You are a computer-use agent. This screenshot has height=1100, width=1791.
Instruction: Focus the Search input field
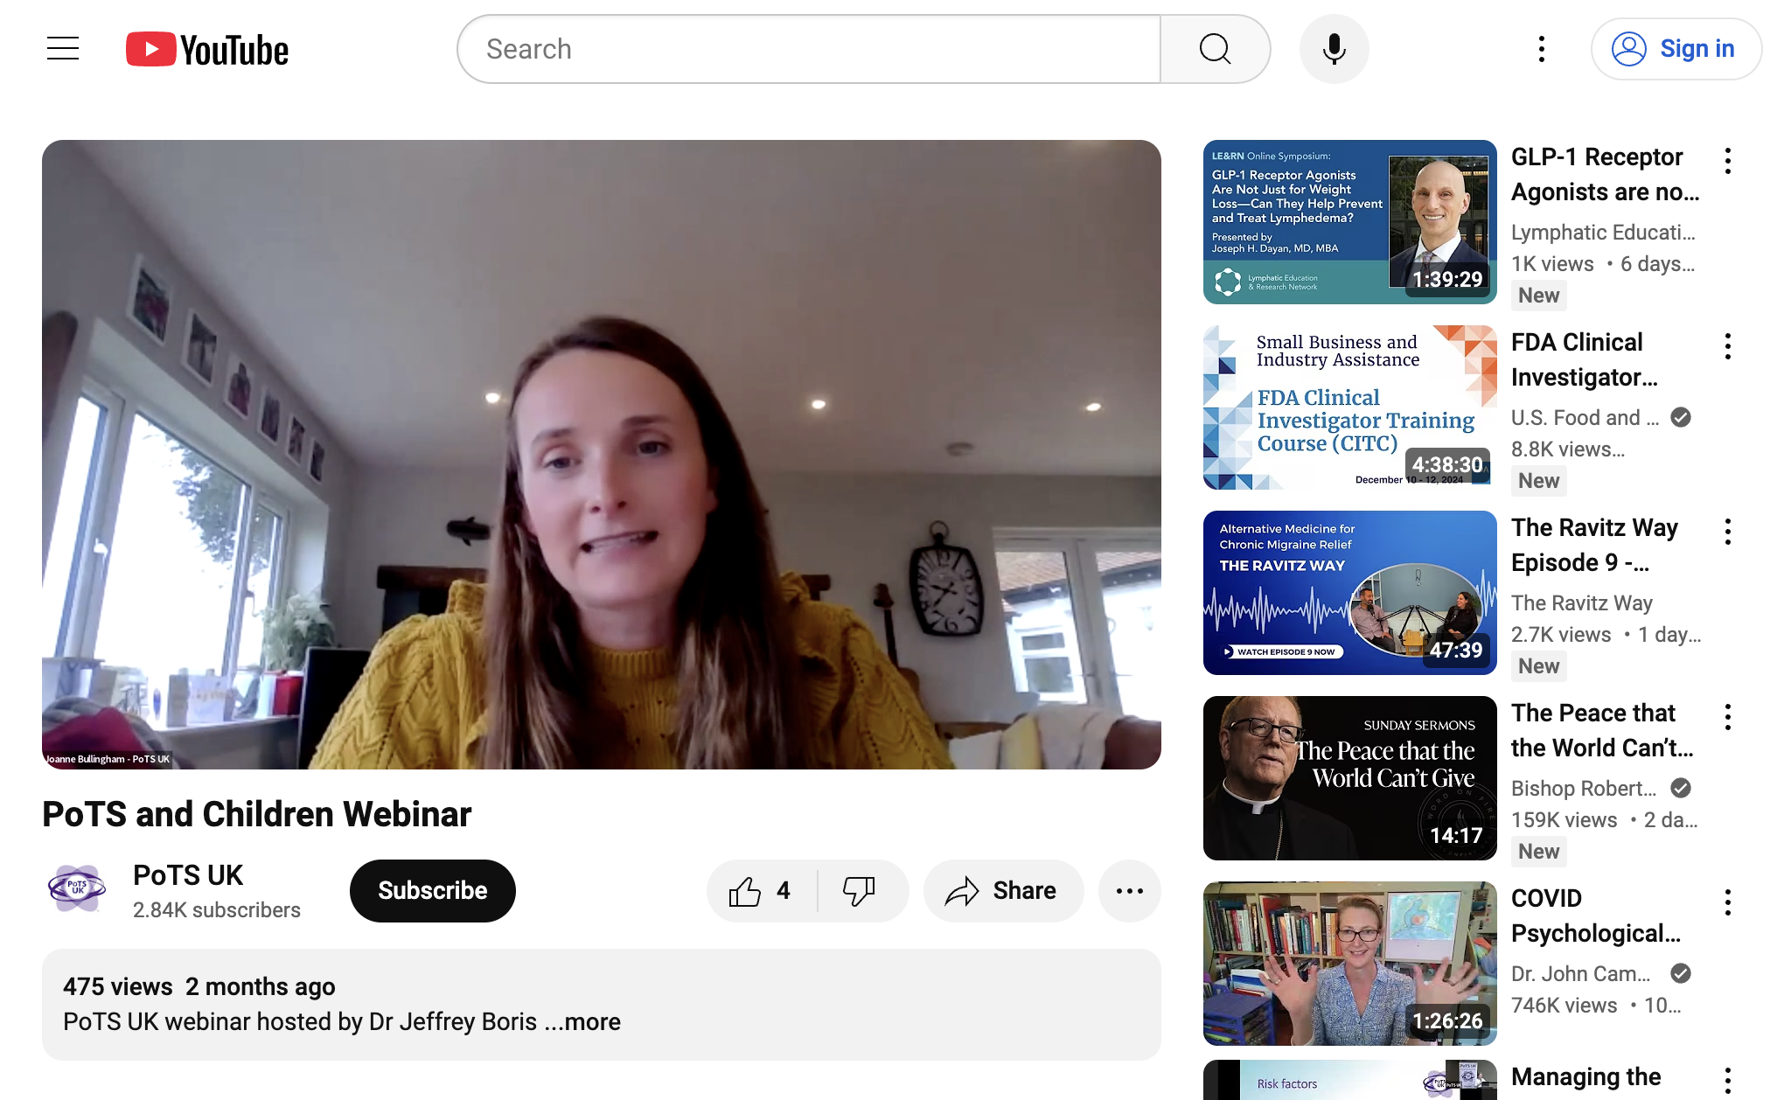click(809, 49)
